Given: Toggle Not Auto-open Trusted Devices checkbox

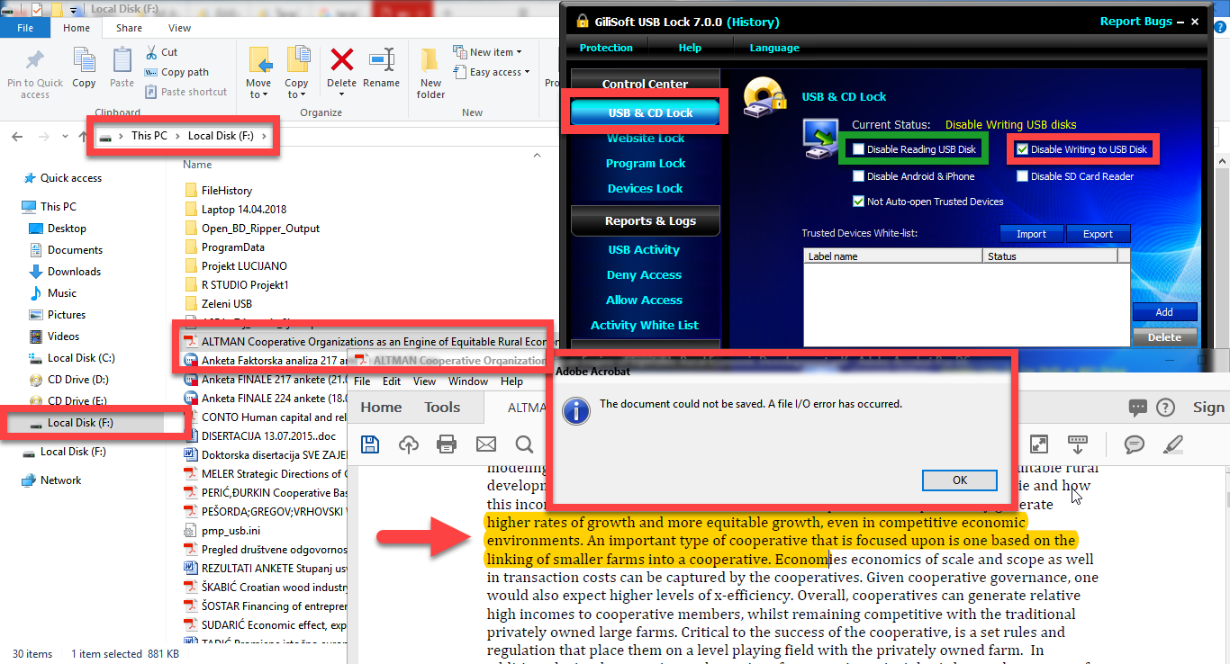Looking at the screenshot, I should coord(859,202).
